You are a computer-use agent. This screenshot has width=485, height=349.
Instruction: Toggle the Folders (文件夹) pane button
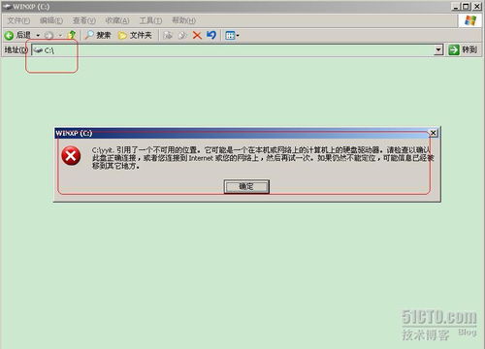(x=135, y=35)
